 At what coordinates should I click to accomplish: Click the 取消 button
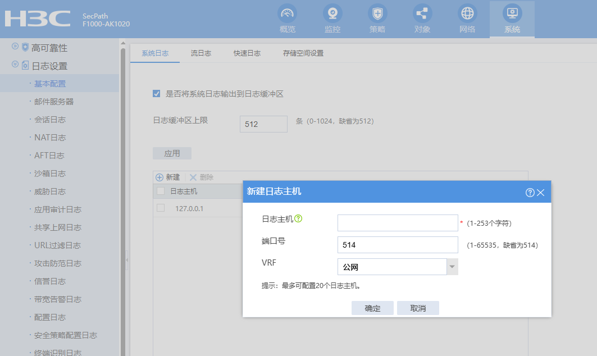click(x=418, y=308)
